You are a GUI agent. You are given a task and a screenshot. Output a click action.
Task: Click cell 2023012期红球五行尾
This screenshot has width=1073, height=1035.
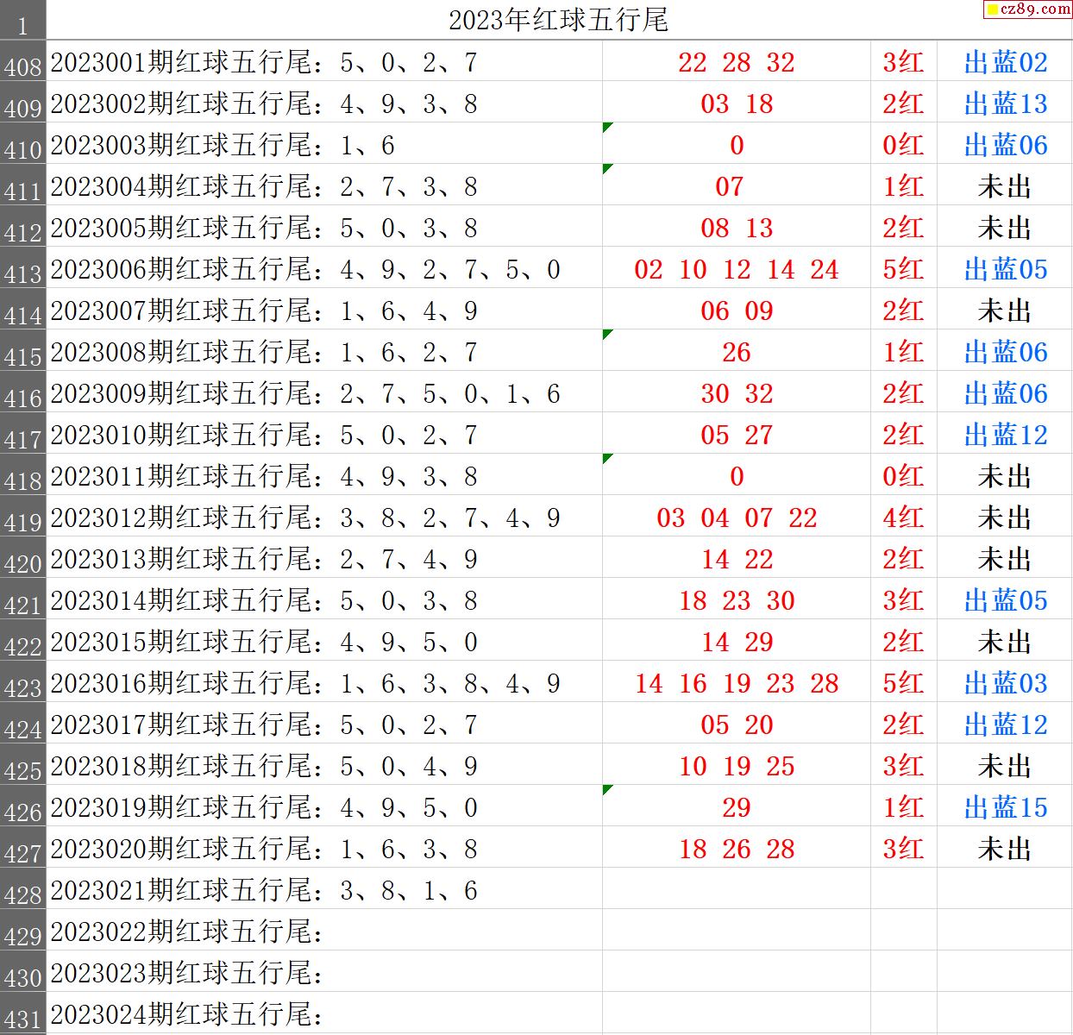[x=324, y=517]
